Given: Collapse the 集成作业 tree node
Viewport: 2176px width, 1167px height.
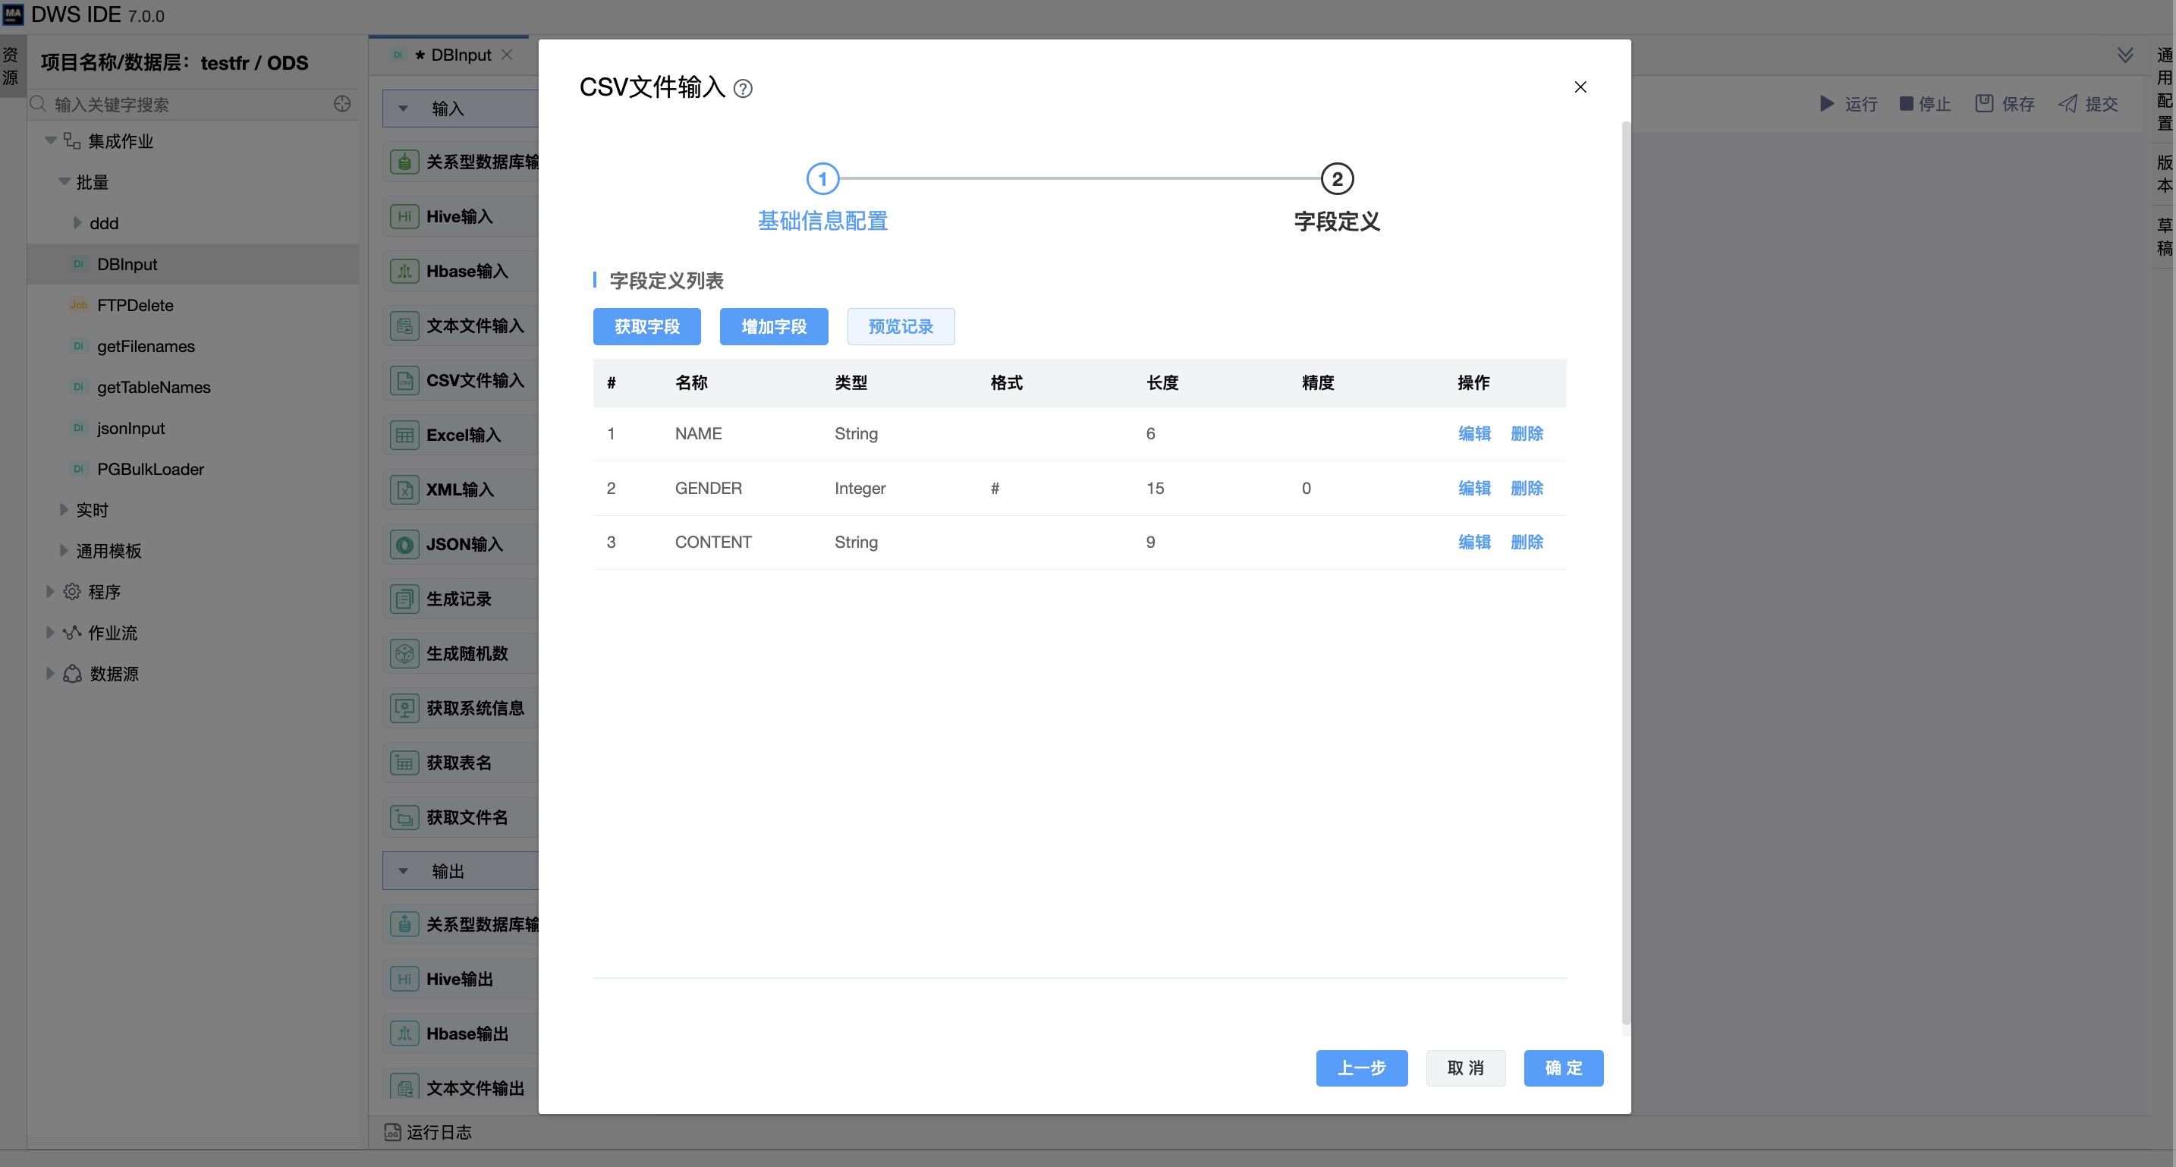Looking at the screenshot, I should [51, 140].
